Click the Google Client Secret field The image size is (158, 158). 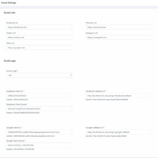(39, 145)
